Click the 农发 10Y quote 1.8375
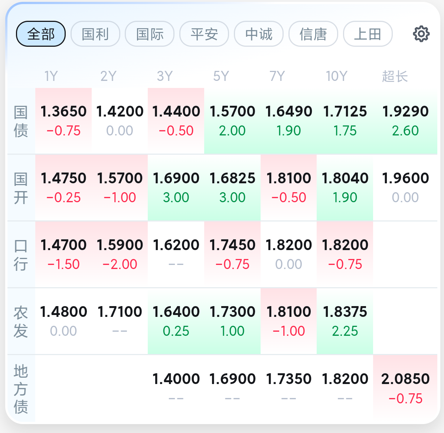The height and width of the screenshot is (433, 444). tap(345, 321)
